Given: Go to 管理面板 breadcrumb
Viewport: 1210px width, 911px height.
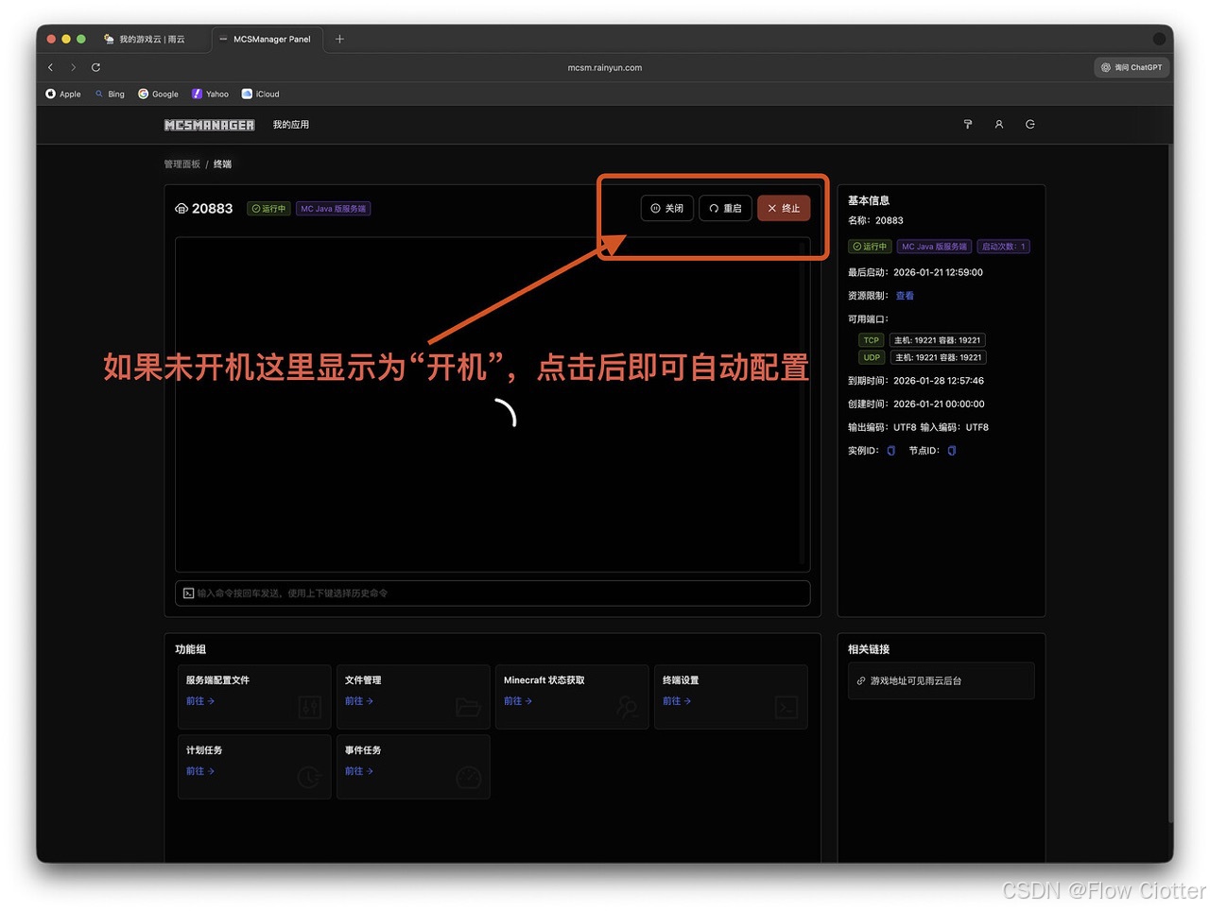Looking at the screenshot, I should tap(182, 164).
